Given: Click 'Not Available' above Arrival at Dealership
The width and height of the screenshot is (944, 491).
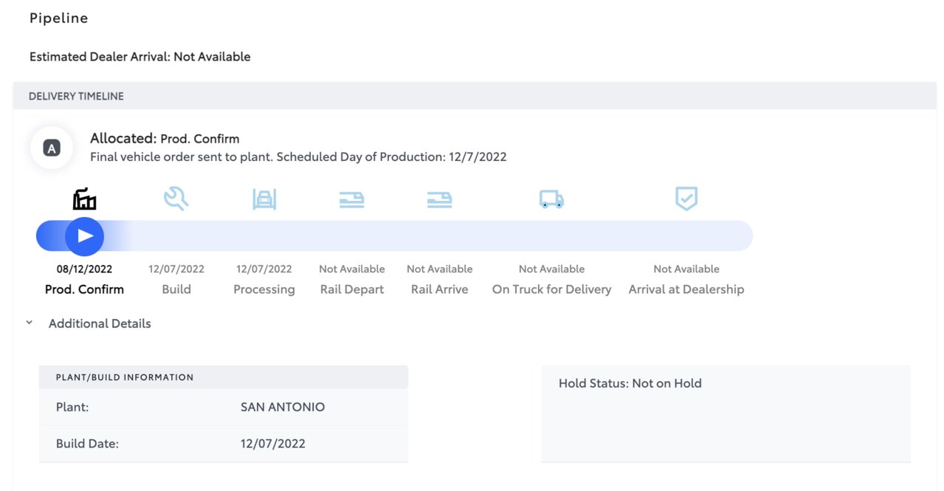Looking at the screenshot, I should click(686, 269).
